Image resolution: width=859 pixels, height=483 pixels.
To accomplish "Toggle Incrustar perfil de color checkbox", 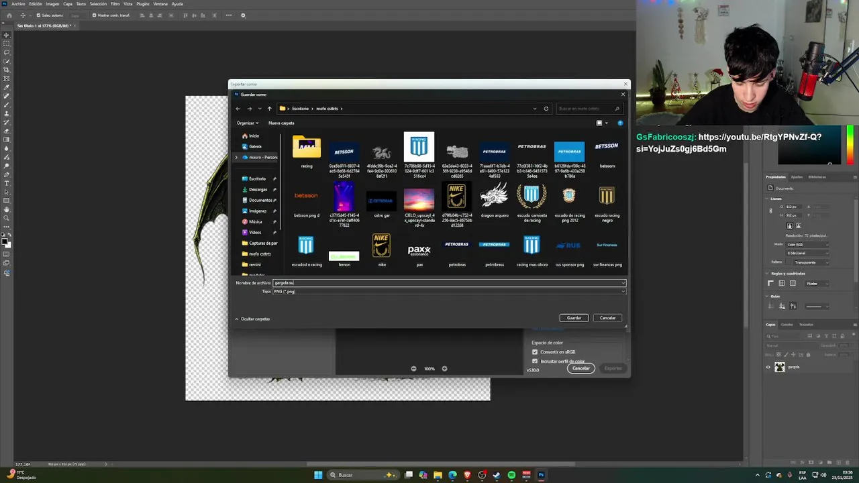I will [x=535, y=362].
